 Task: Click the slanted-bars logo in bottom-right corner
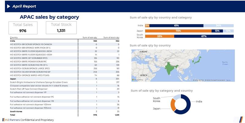(241, 119)
